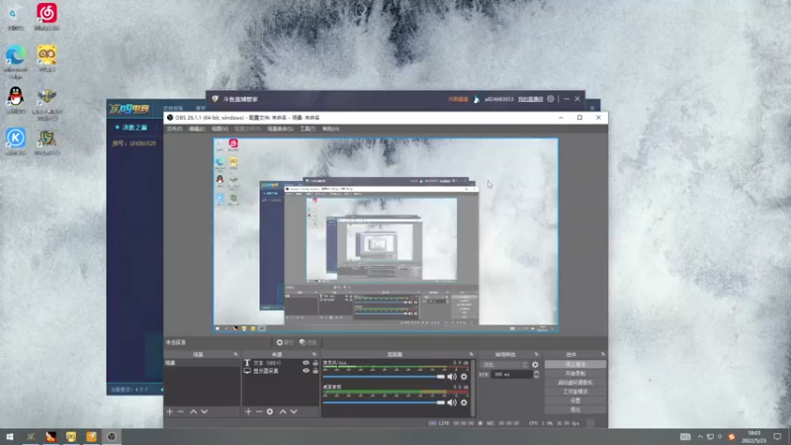This screenshot has height=445, width=791.
Task: Pop out the Scenes dock panel
Action: click(235, 354)
